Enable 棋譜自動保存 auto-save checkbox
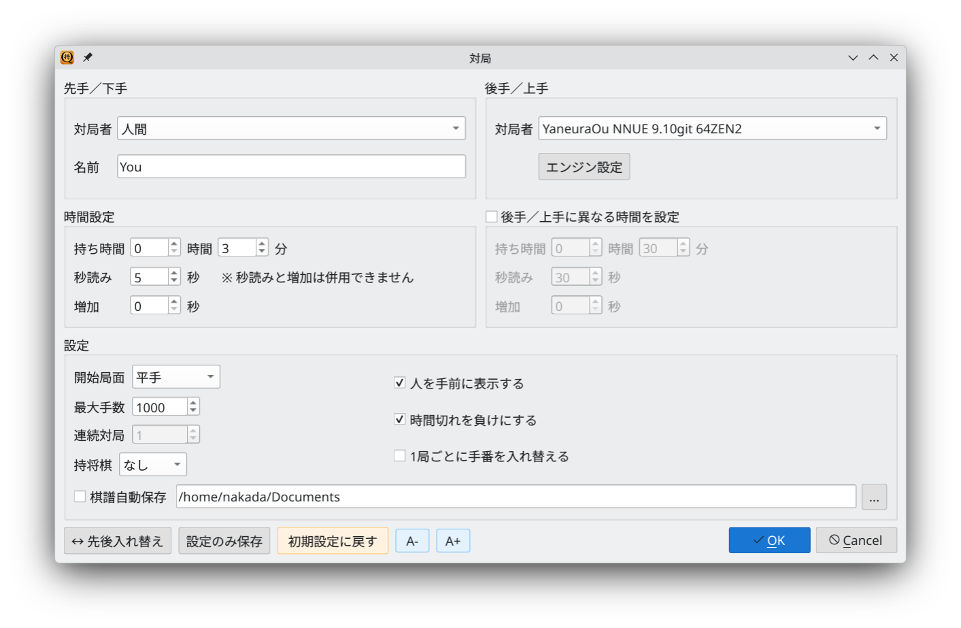This screenshot has width=961, height=628. pyautogui.click(x=80, y=497)
